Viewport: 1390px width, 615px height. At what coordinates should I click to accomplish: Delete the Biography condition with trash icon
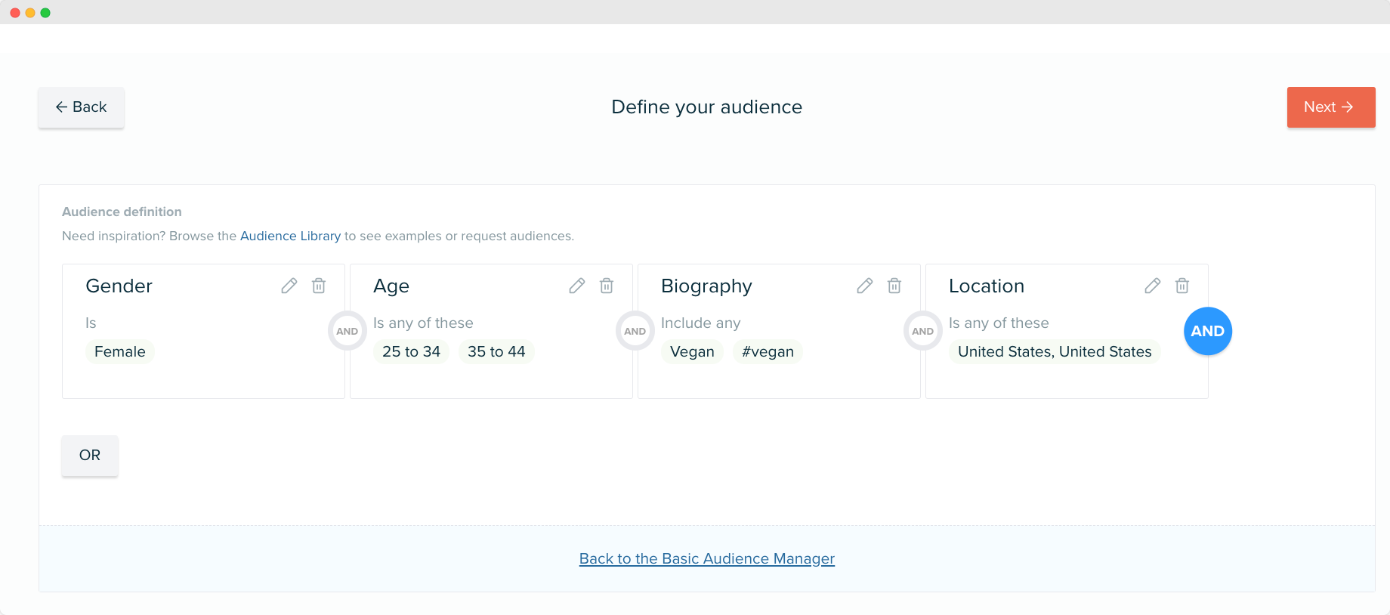click(894, 286)
